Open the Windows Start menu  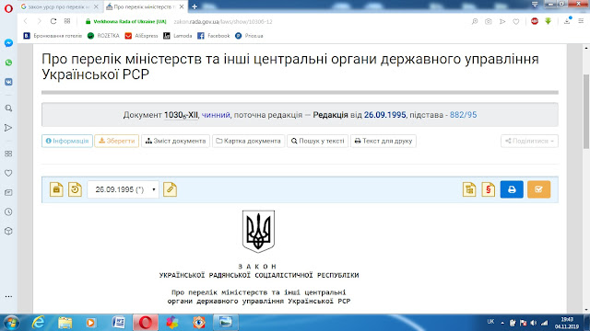10,323
